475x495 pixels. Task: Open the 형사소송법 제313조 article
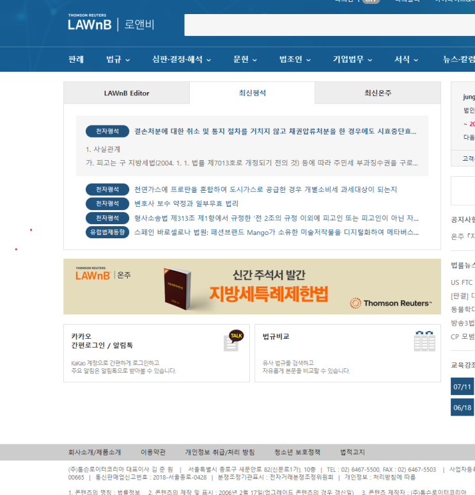point(276,218)
